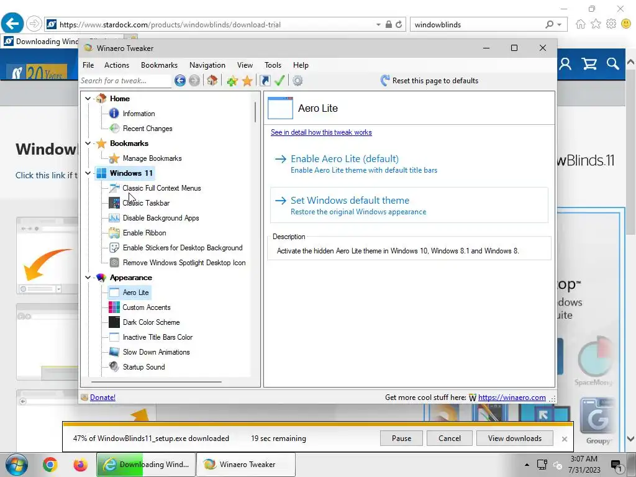Launch Chrome from the taskbar
Image resolution: width=636 pixels, height=477 pixels.
(x=50, y=465)
